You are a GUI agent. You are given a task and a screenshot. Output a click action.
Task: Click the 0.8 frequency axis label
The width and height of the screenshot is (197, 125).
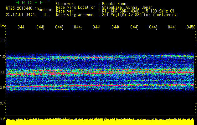coord(3,87)
